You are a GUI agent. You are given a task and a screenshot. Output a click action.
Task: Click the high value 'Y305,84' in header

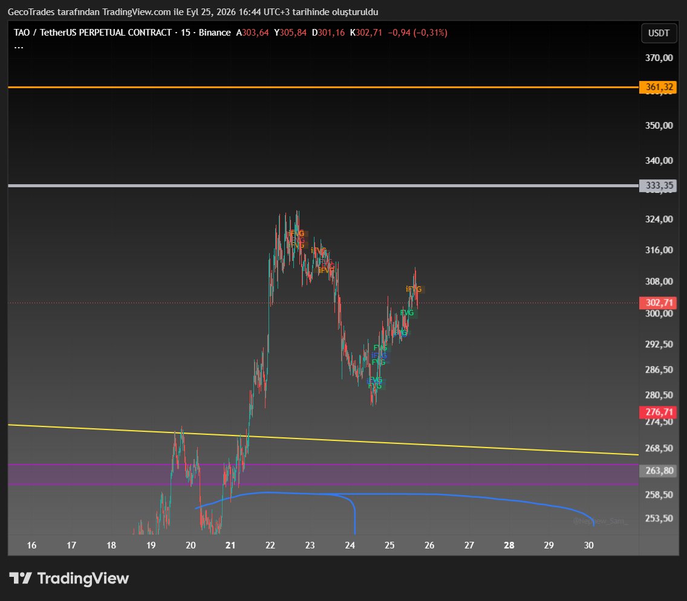click(x=290, y=33)
